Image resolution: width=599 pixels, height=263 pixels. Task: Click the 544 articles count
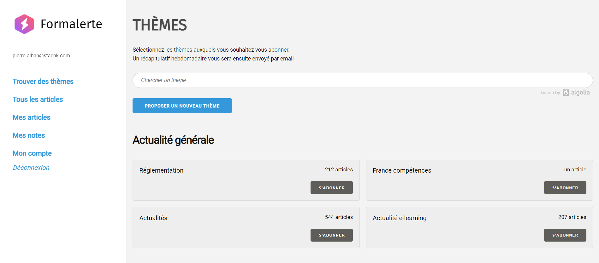coord(339,217)
